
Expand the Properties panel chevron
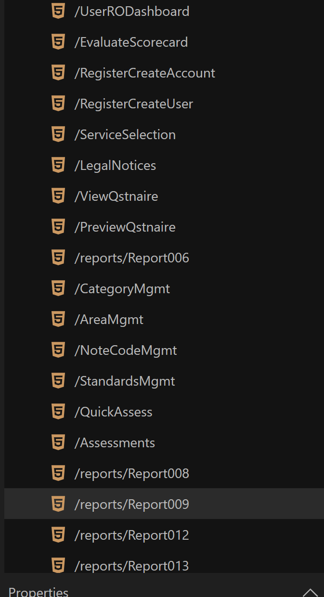point(310,592)
